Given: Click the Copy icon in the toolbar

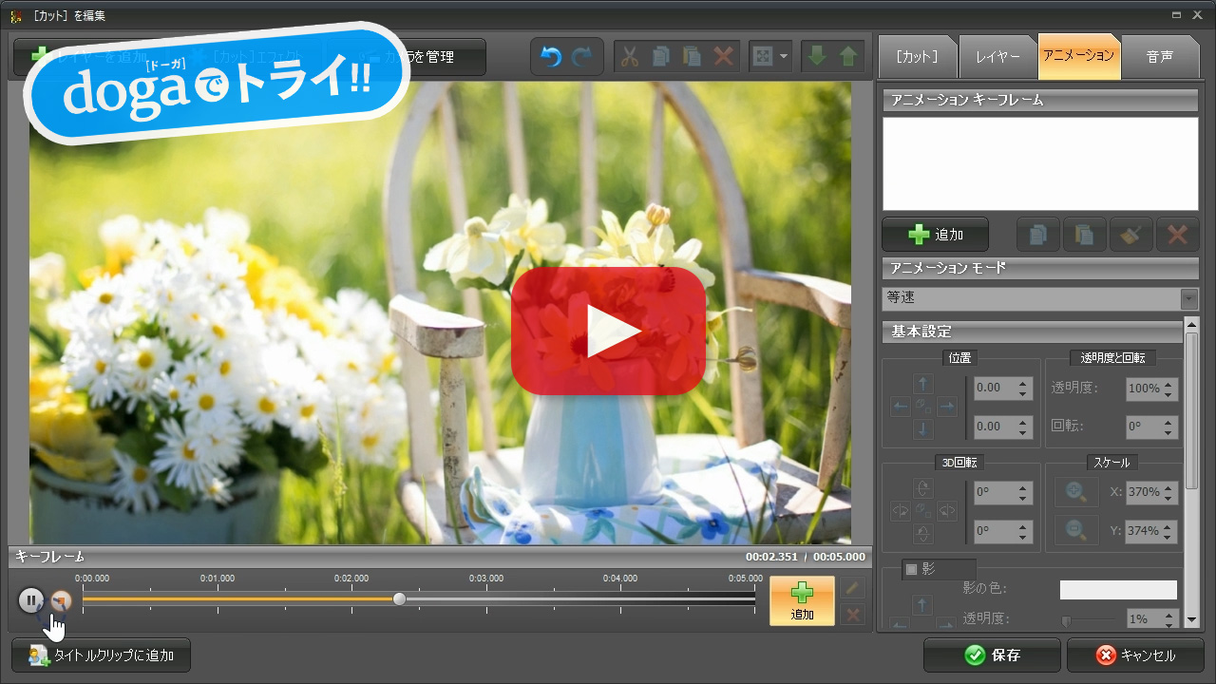Looking at the screenshot, I should [x=660, y=55].
